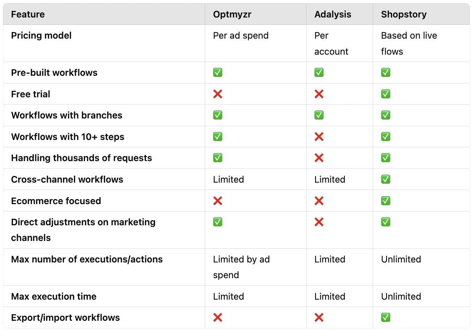Select the Shopstory column header
The width and height of the screenshot is (473, 331).
pos(404,15)
